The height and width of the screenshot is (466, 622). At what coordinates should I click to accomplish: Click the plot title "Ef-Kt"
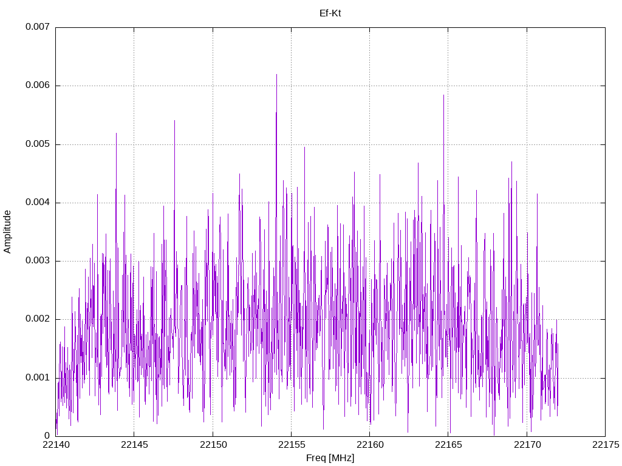(x=330, y=13)
